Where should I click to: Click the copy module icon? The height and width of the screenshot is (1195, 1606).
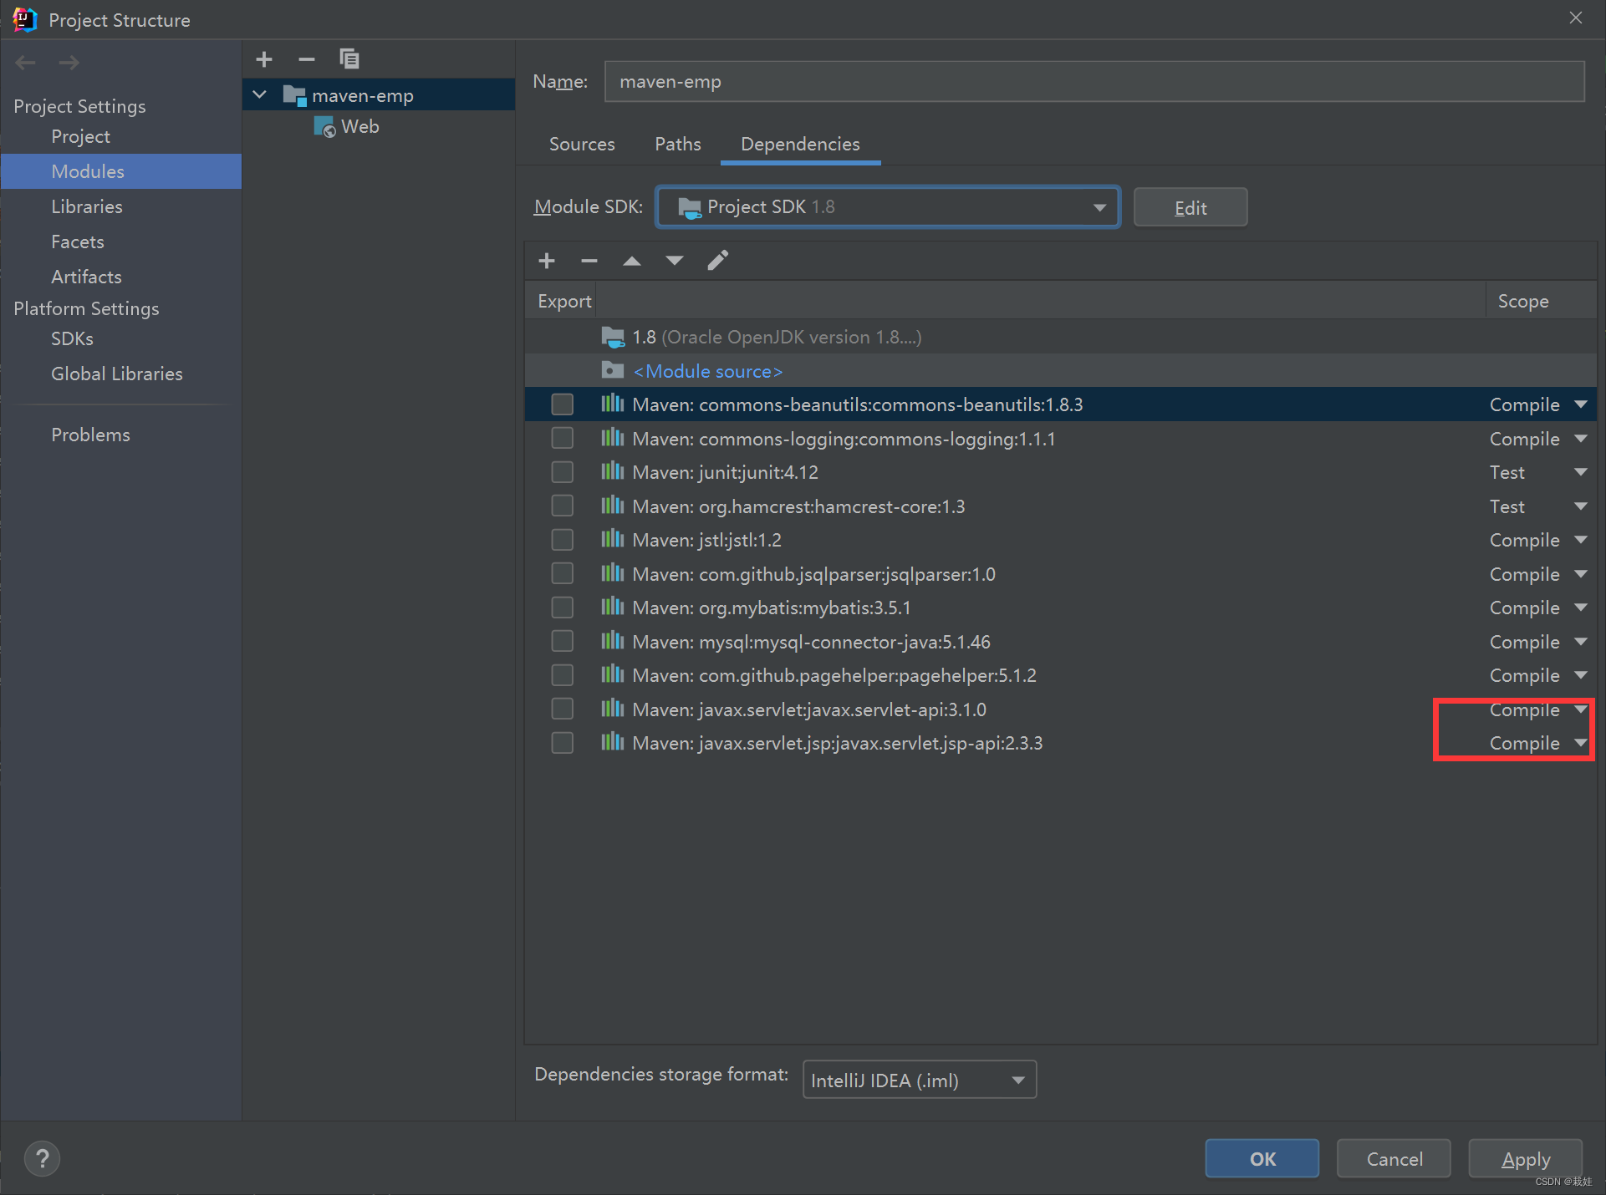coord(349,59)
